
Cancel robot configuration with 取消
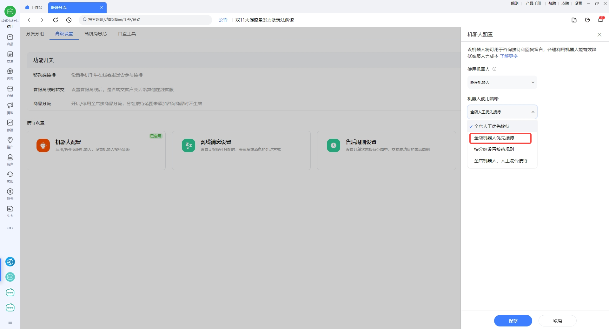point(558,321)
